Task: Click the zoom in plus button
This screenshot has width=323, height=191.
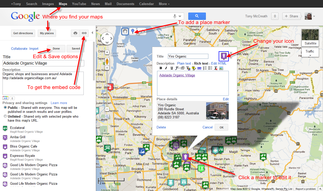Action: point(107,68)
